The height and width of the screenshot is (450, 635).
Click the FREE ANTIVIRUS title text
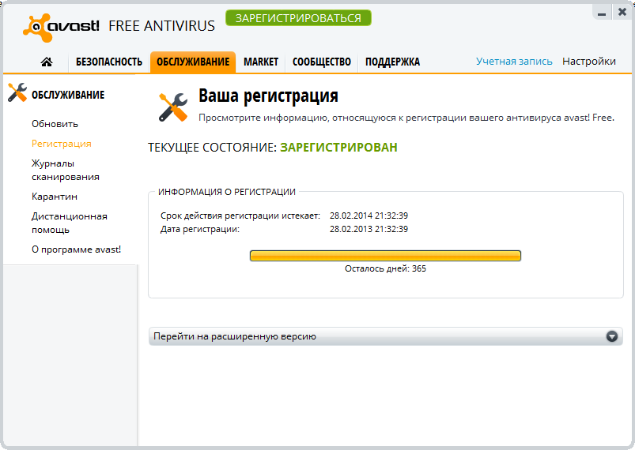tap(161, 26)
